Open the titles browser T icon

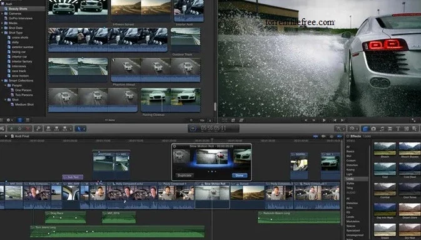(x=398, y=128)
